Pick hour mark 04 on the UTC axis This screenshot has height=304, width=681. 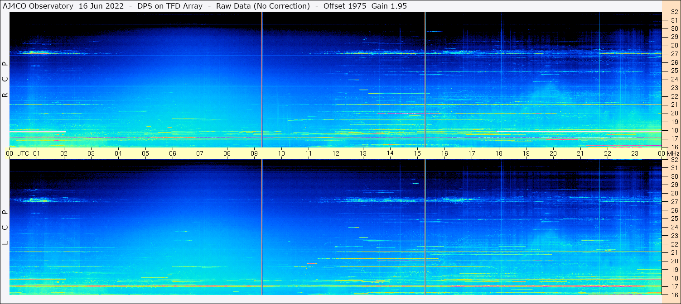pos(118,153)
